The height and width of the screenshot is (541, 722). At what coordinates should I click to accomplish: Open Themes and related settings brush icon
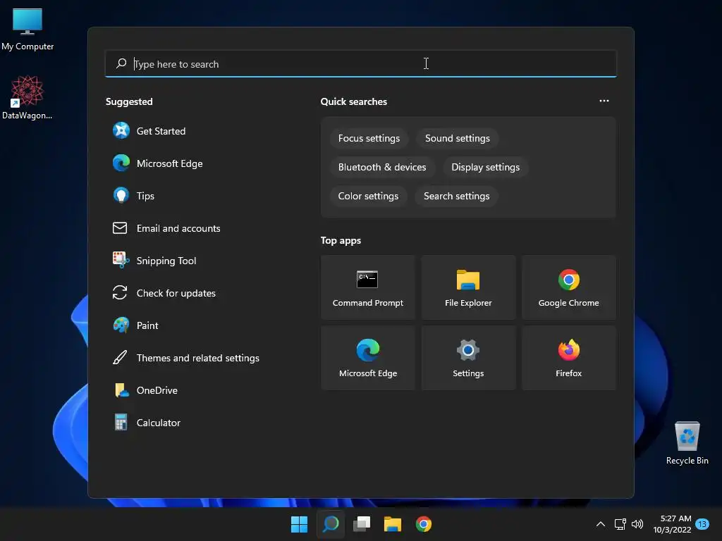coord(120,357)
